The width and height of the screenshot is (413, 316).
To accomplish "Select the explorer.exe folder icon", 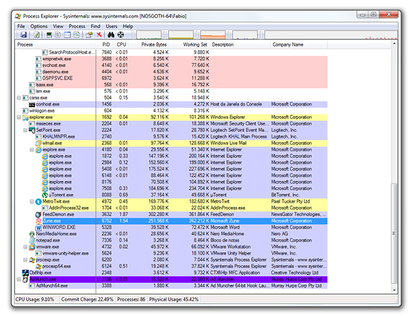I will [25, 117].
